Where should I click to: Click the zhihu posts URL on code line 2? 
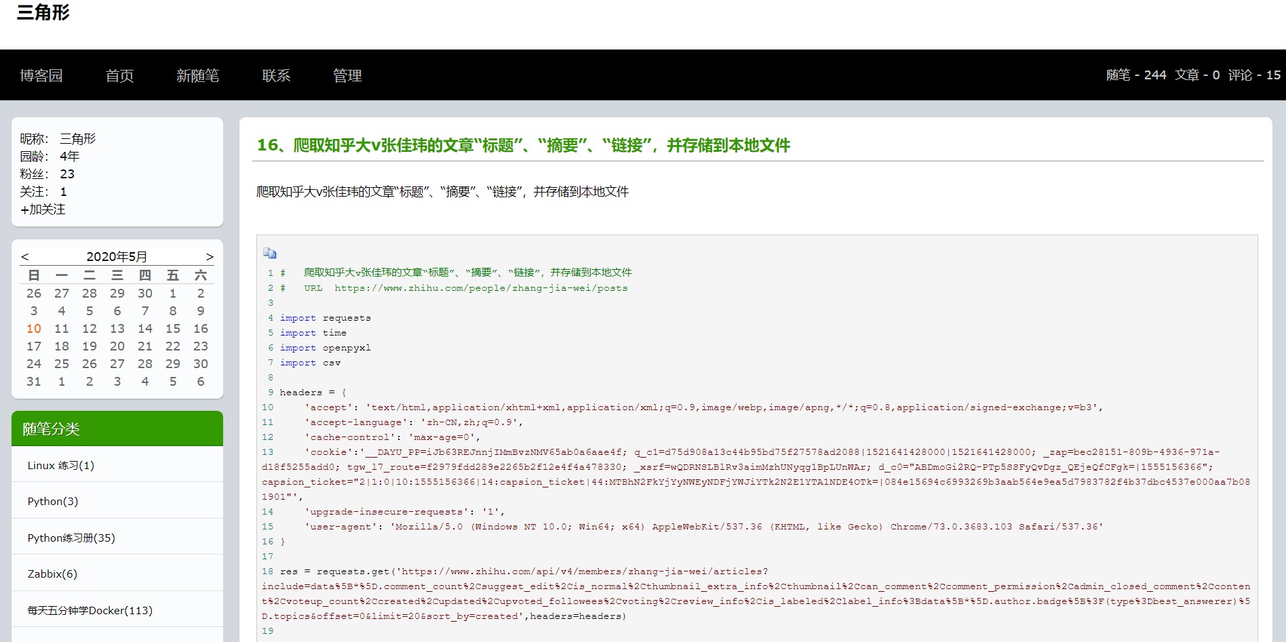481,288
